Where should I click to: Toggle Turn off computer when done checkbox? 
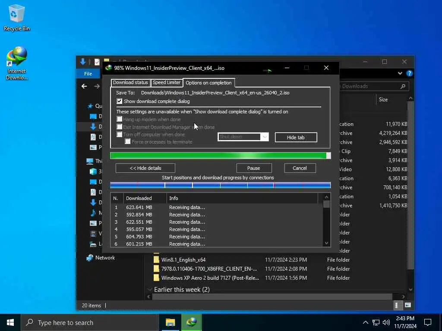coord(120,134)
